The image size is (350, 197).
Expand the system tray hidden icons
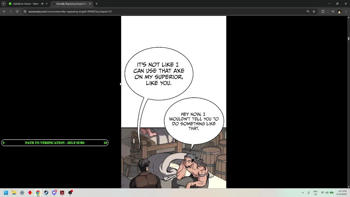click(303, 193)
